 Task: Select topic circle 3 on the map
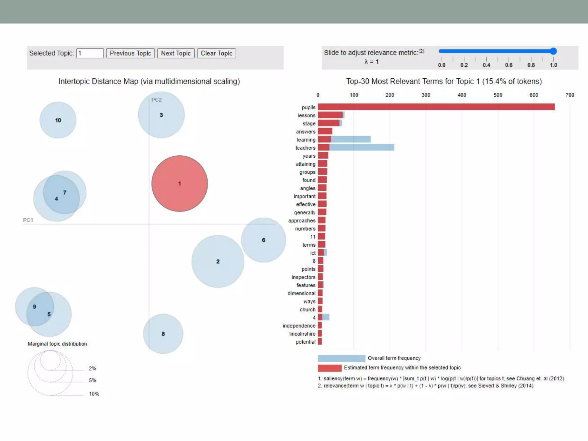tap(161, 115)
